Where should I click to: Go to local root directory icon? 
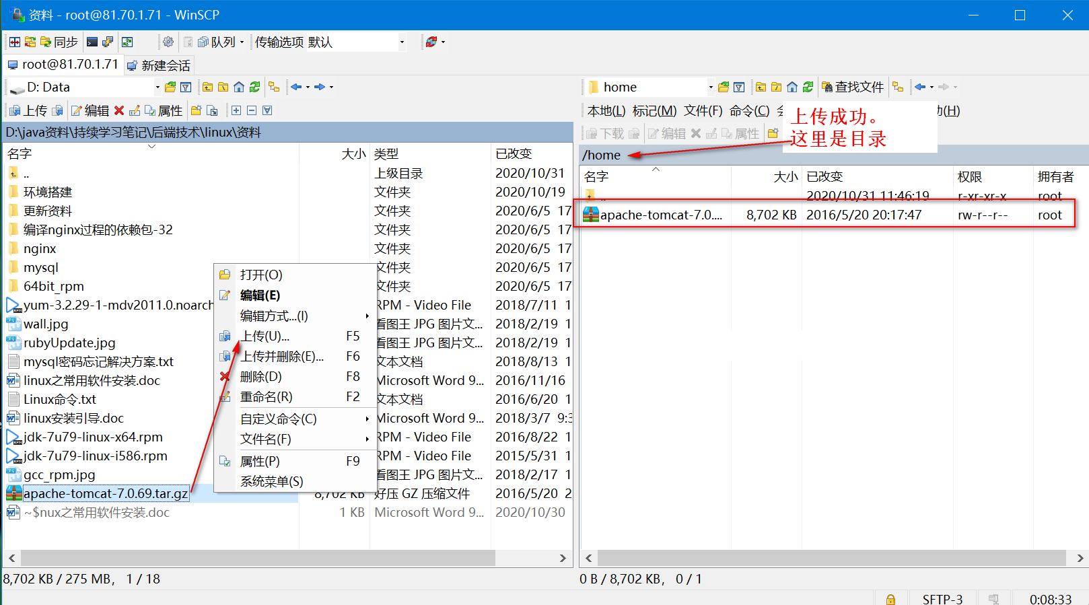(x=223, y=87)
